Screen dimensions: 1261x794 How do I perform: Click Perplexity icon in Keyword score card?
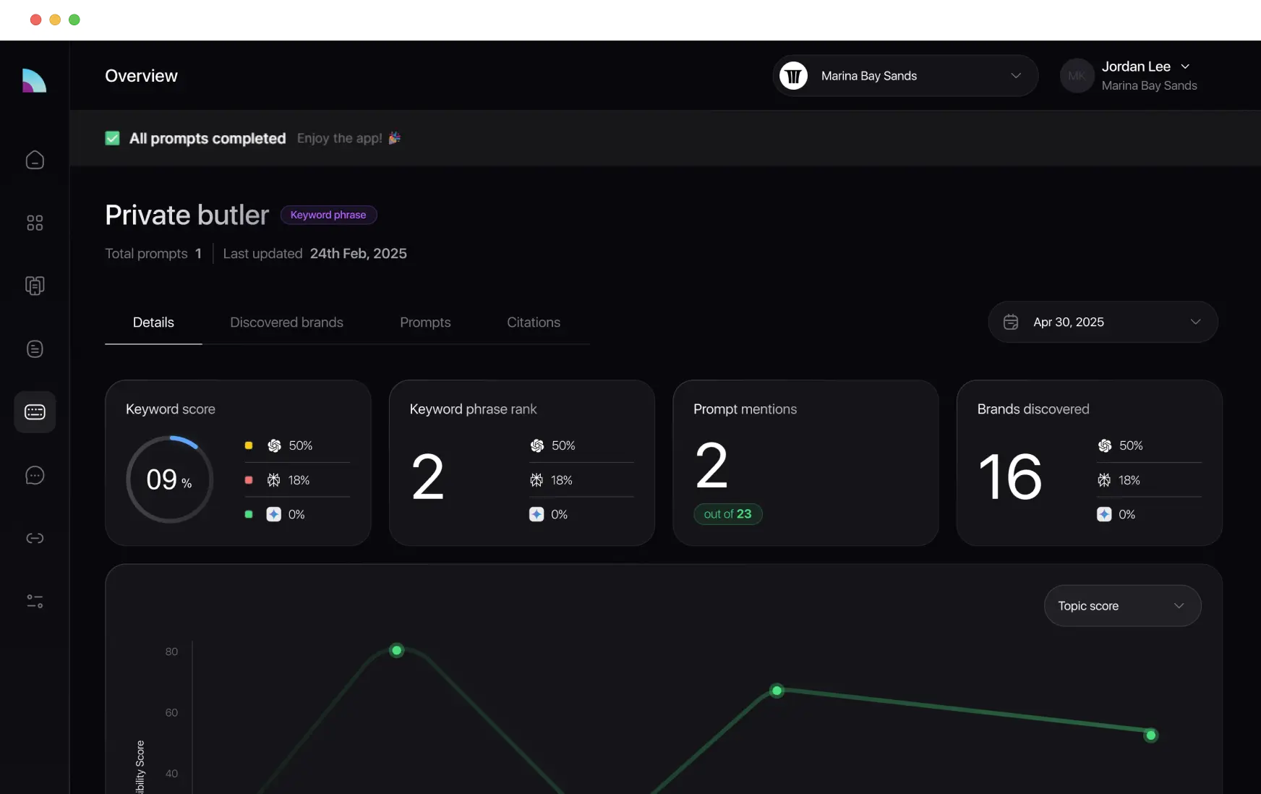click(273, 480)
